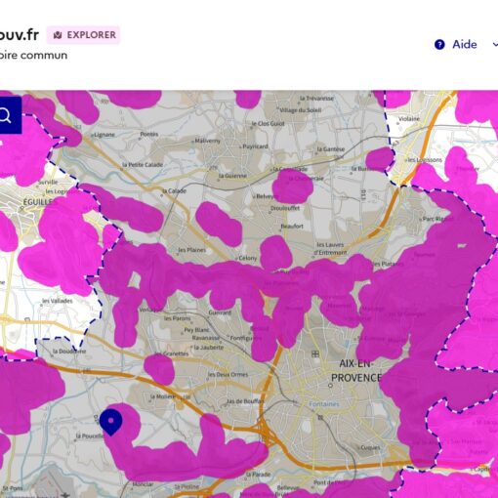The image size is (498, 498).
Task: Click the 'les Vallades' label
Action: click(58, 301)
